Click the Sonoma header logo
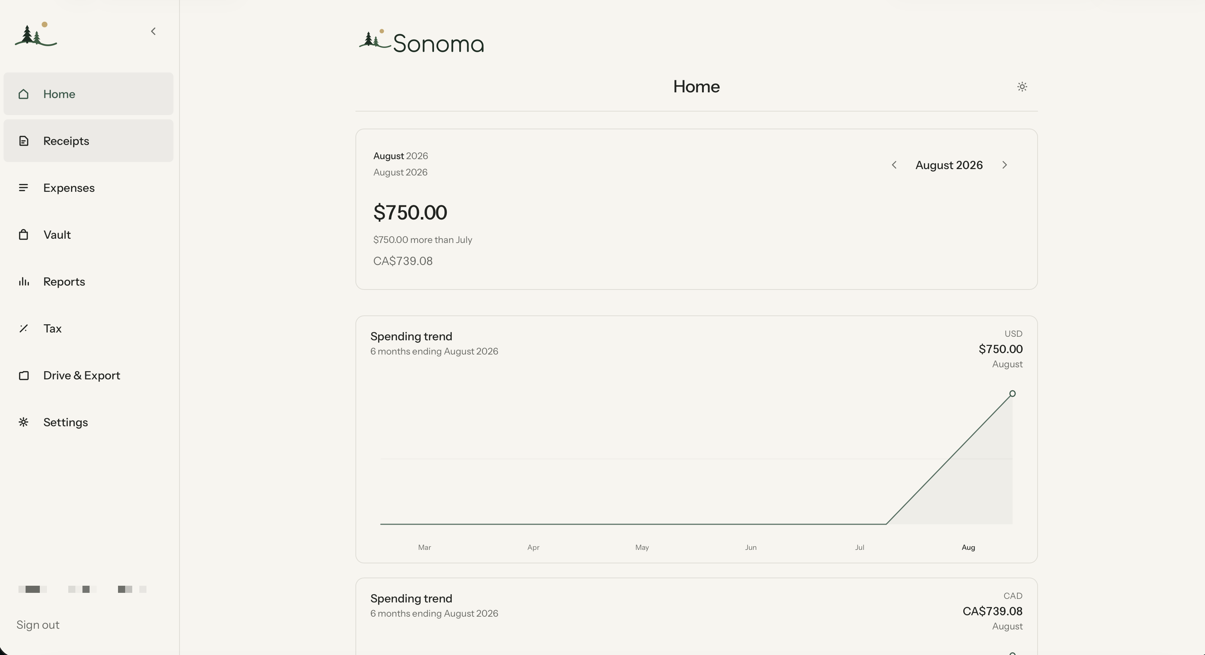The height and width of the screenshot is (655, 1205). click(x=422, y=42)
